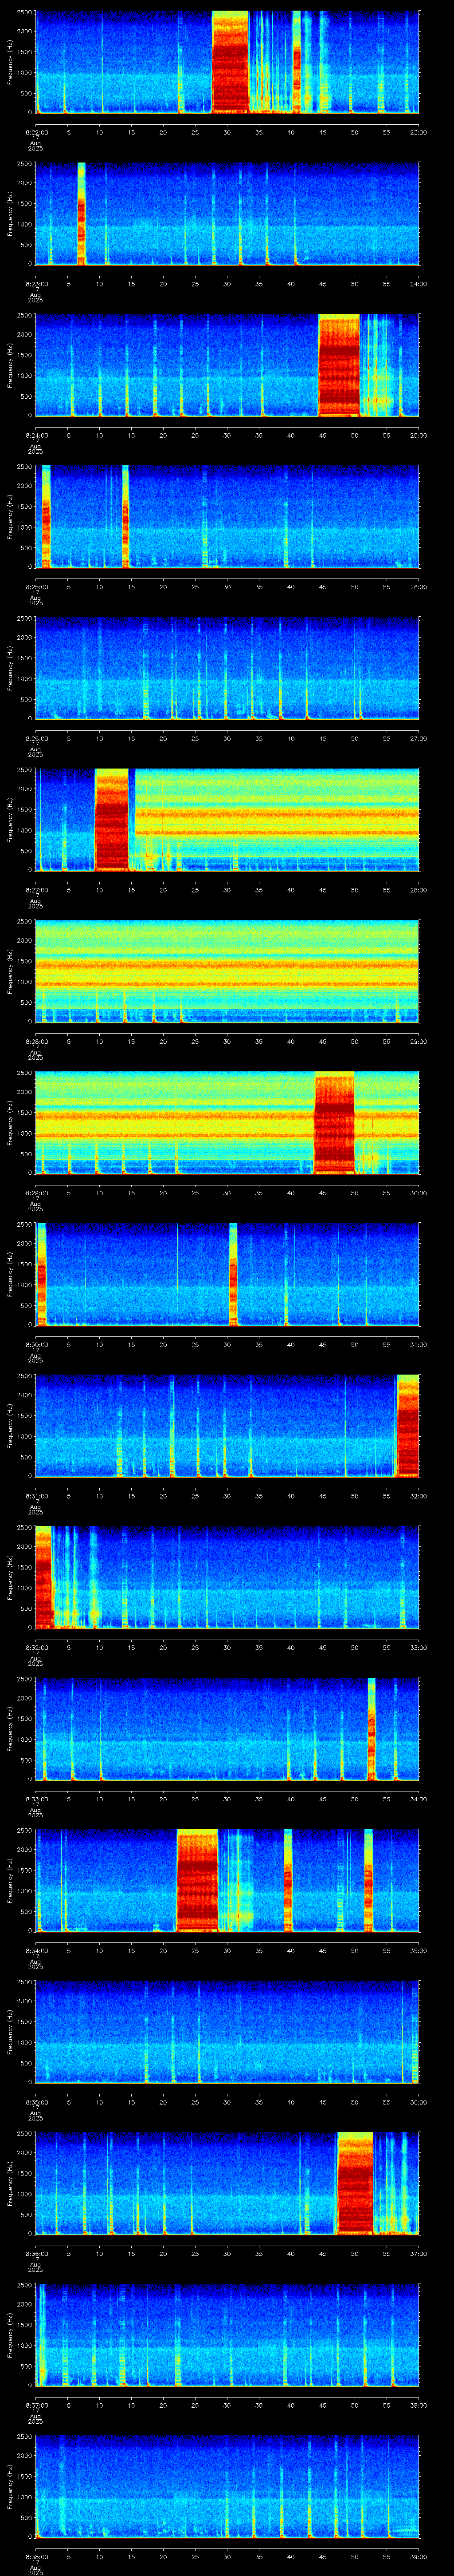
Task: Click the narrow red burst in the 8:33:00 spectrogram
Action: coord(371,1729)
